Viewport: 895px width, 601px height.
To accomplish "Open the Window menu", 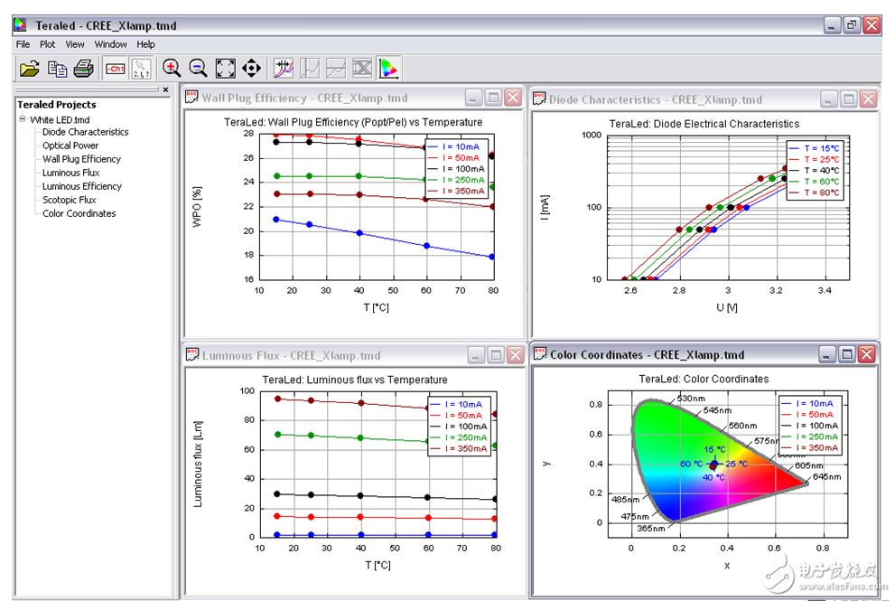I will coord(111,43).
